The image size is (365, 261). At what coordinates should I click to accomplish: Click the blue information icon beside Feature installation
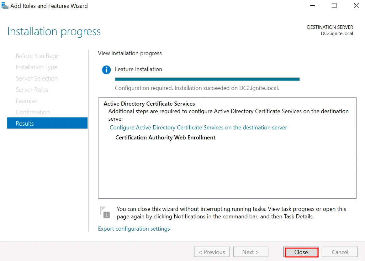106,70
